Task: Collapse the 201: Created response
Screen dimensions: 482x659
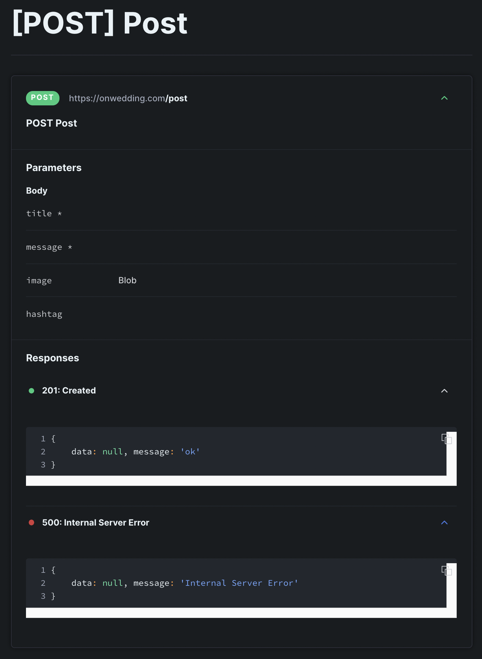Action: tap(444, 391)
